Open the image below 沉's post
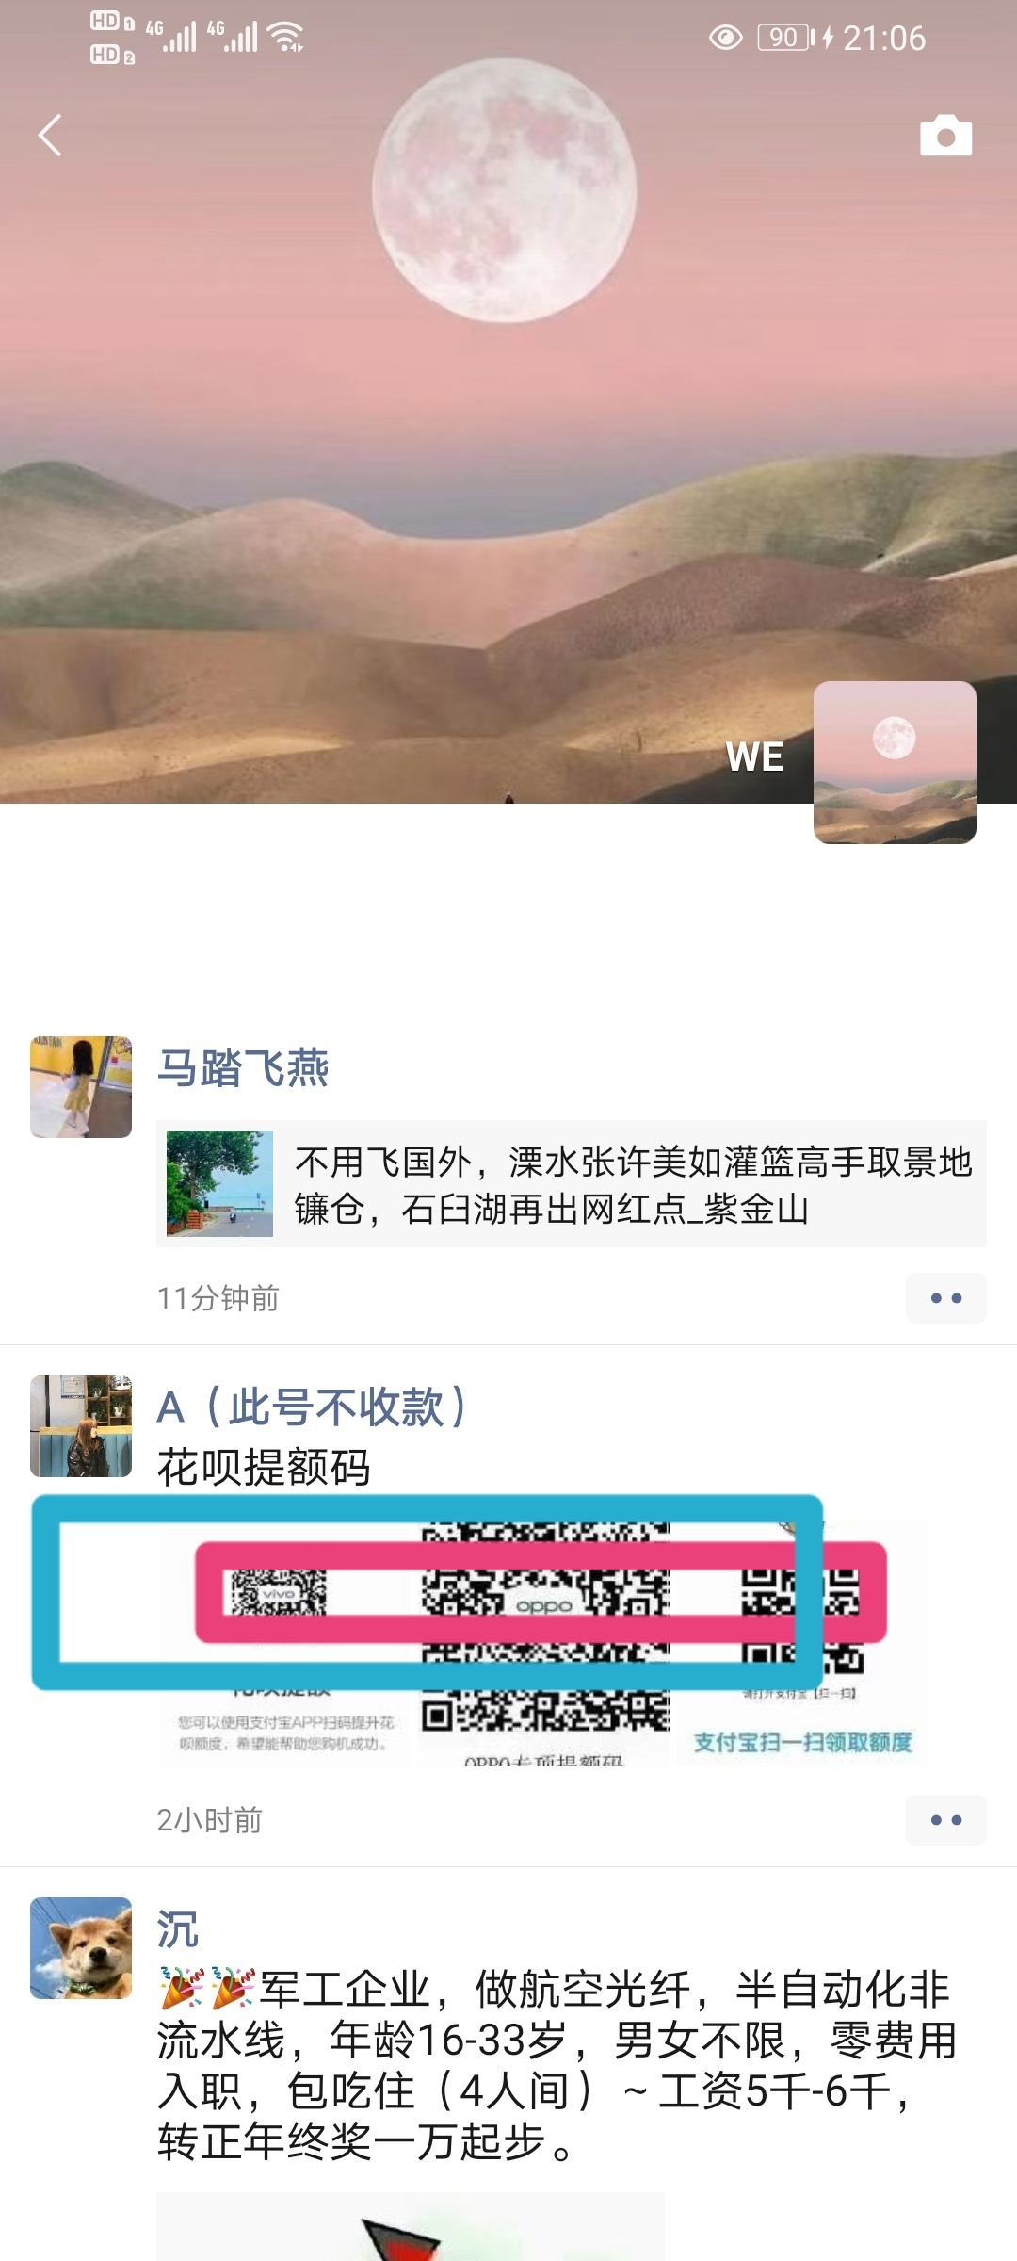 [x=411, y=2226]
